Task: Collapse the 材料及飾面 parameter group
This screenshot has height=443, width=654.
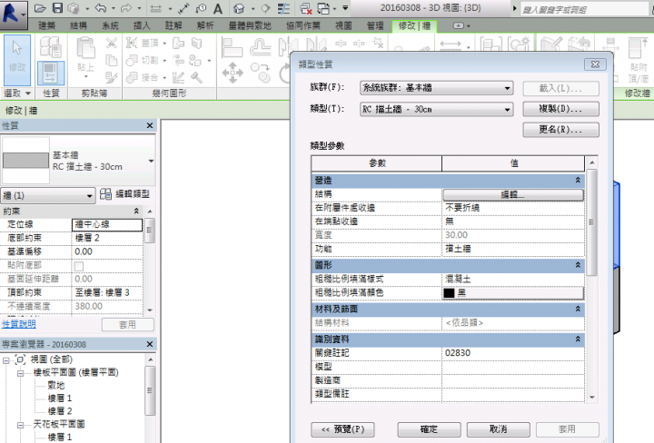Action: 578,309
